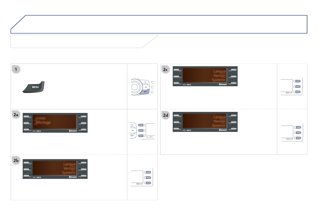This screenshot has height=212, width=318.
Task: Select 'Système' on the step 2d display
Action: click(219, 125)
